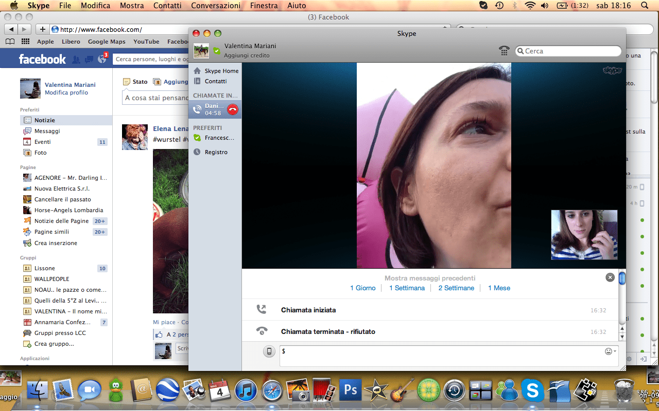This screenshot has width=659, height=411.
Task: Open the Skype menu in the menu bar
Action: click(x=38, y=6)
